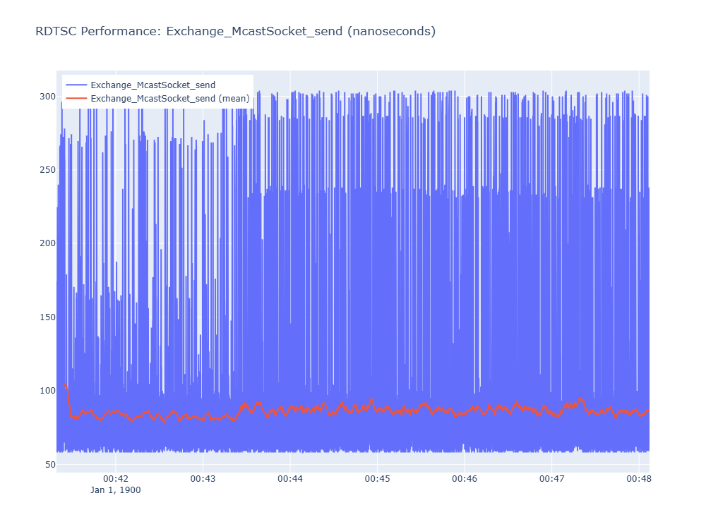This screenshot has width=706, height=529.
Task: Click the 300 y-axis tick label
Action: (48, 96)
